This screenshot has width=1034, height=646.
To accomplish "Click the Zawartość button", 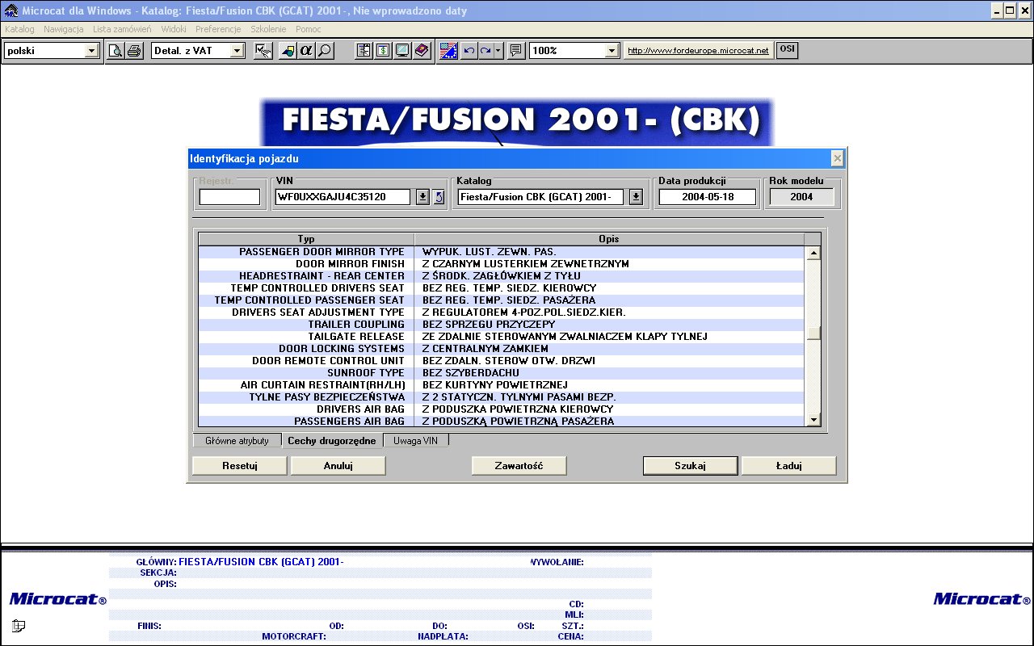I will pyautogui.click(x=519, y=466).
